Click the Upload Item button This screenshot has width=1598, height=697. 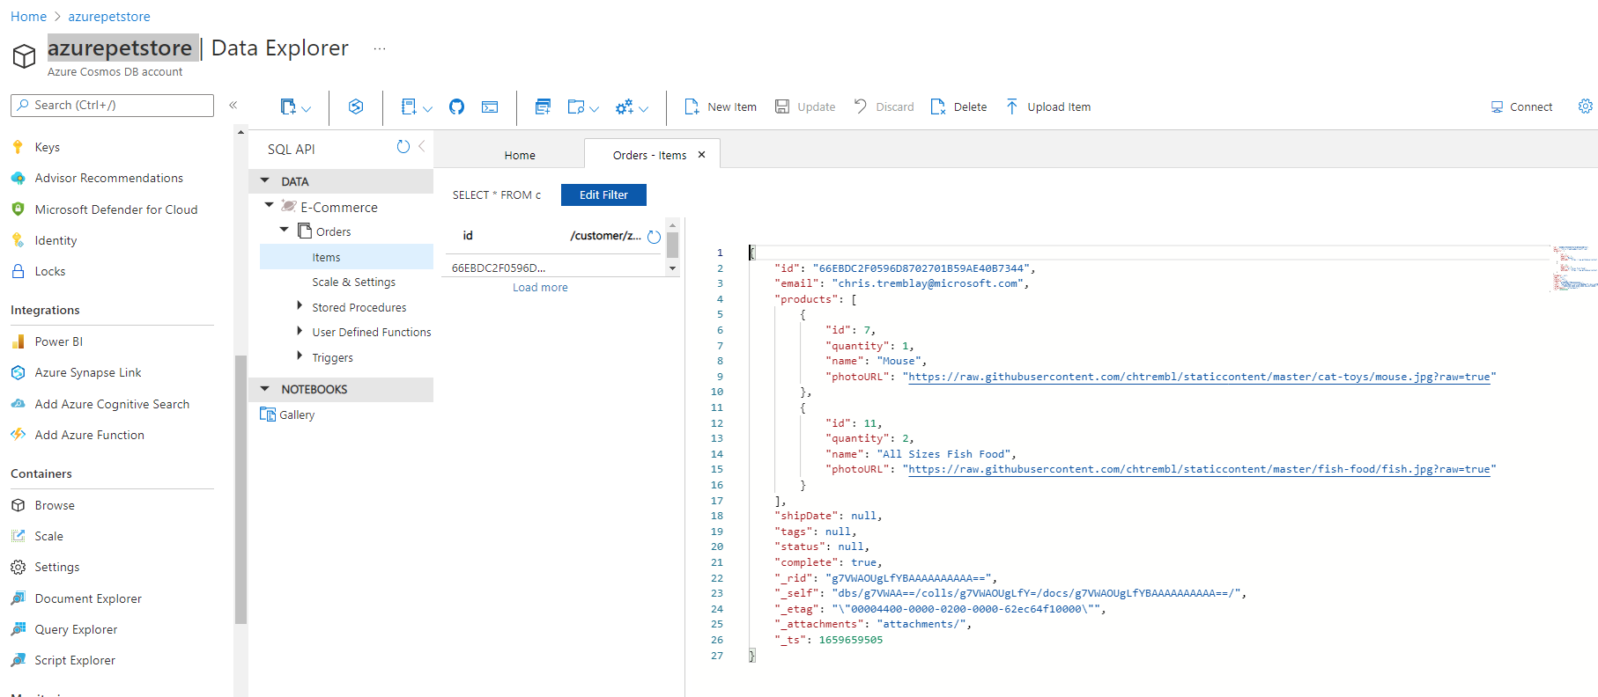click(1048, 106)
